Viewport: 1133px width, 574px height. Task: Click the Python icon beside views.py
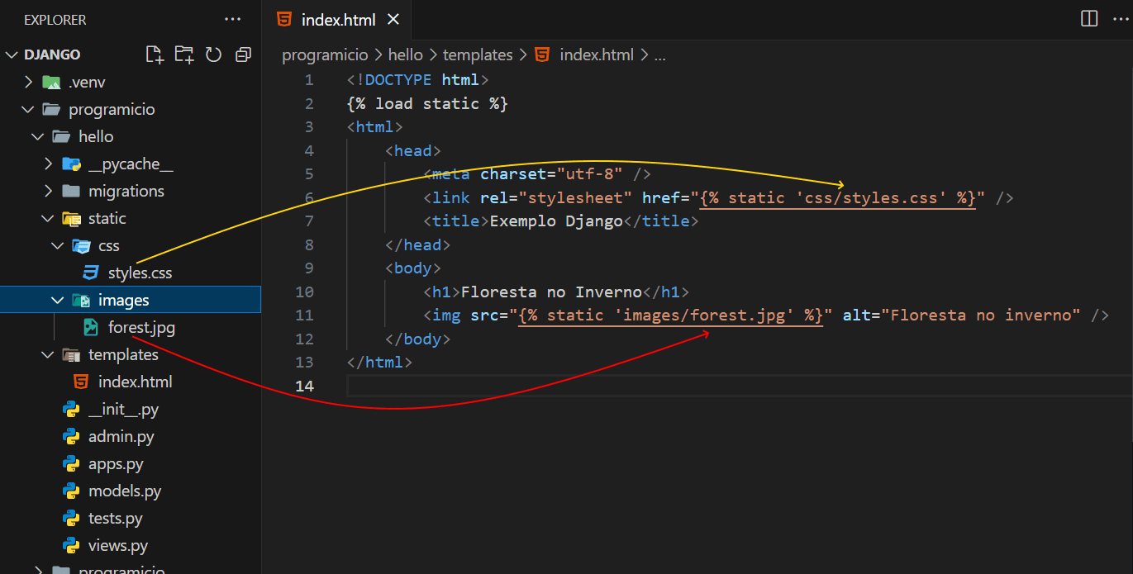pyautogui.click(x=71, y=545)
